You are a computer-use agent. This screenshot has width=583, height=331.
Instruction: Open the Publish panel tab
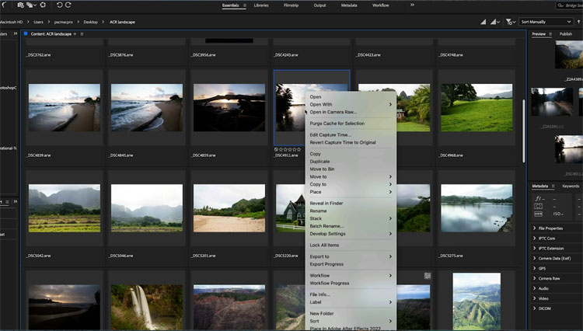tap(566, 34)
